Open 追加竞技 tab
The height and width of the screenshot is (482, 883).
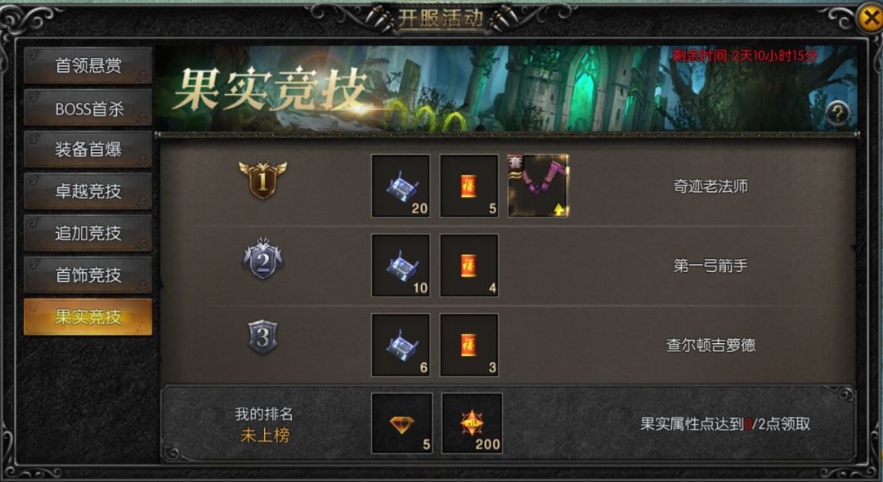pos(87,233)
